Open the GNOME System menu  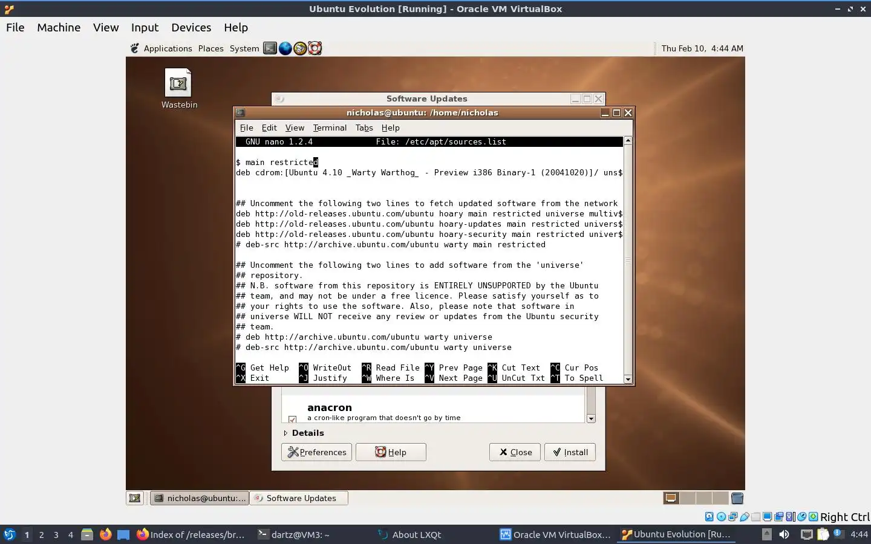[x=244, y=48]
